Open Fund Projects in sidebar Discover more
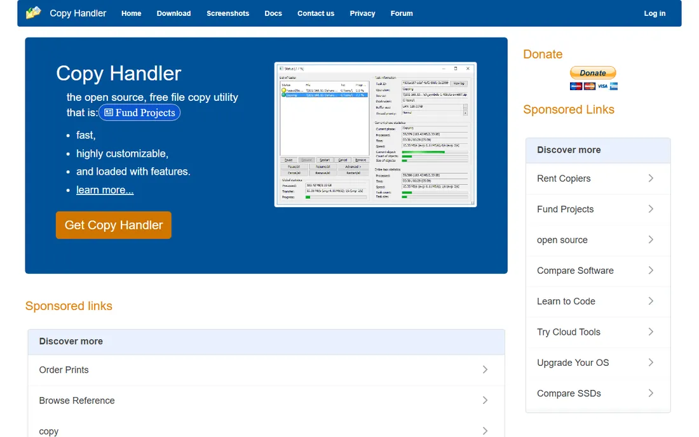Image resolution: width=699 pixels, height=437 pixels. coord(598,210)
